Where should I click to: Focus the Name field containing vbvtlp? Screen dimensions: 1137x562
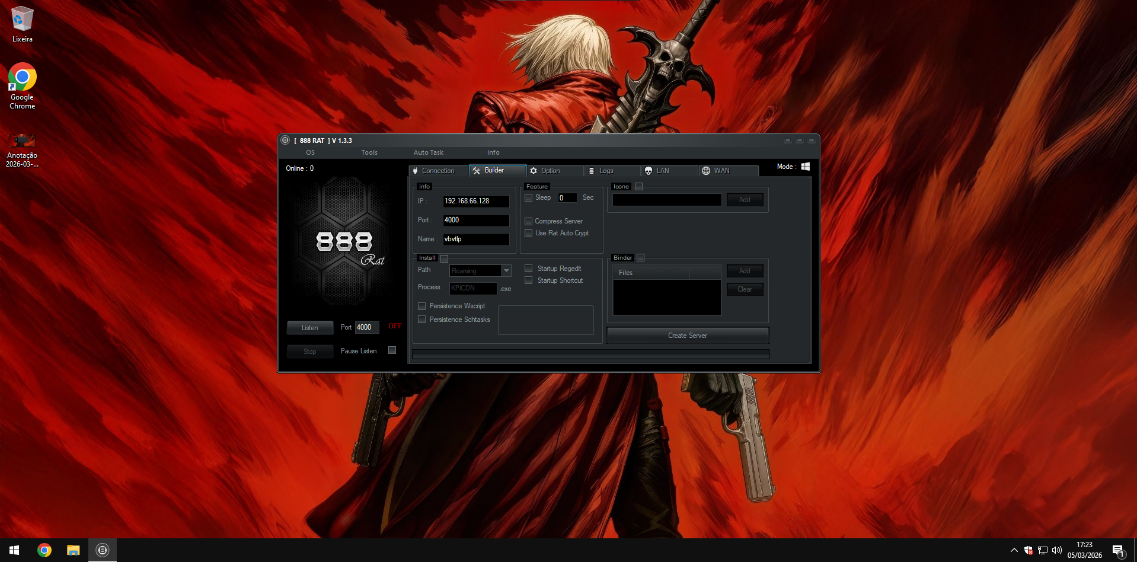(476, 239)
